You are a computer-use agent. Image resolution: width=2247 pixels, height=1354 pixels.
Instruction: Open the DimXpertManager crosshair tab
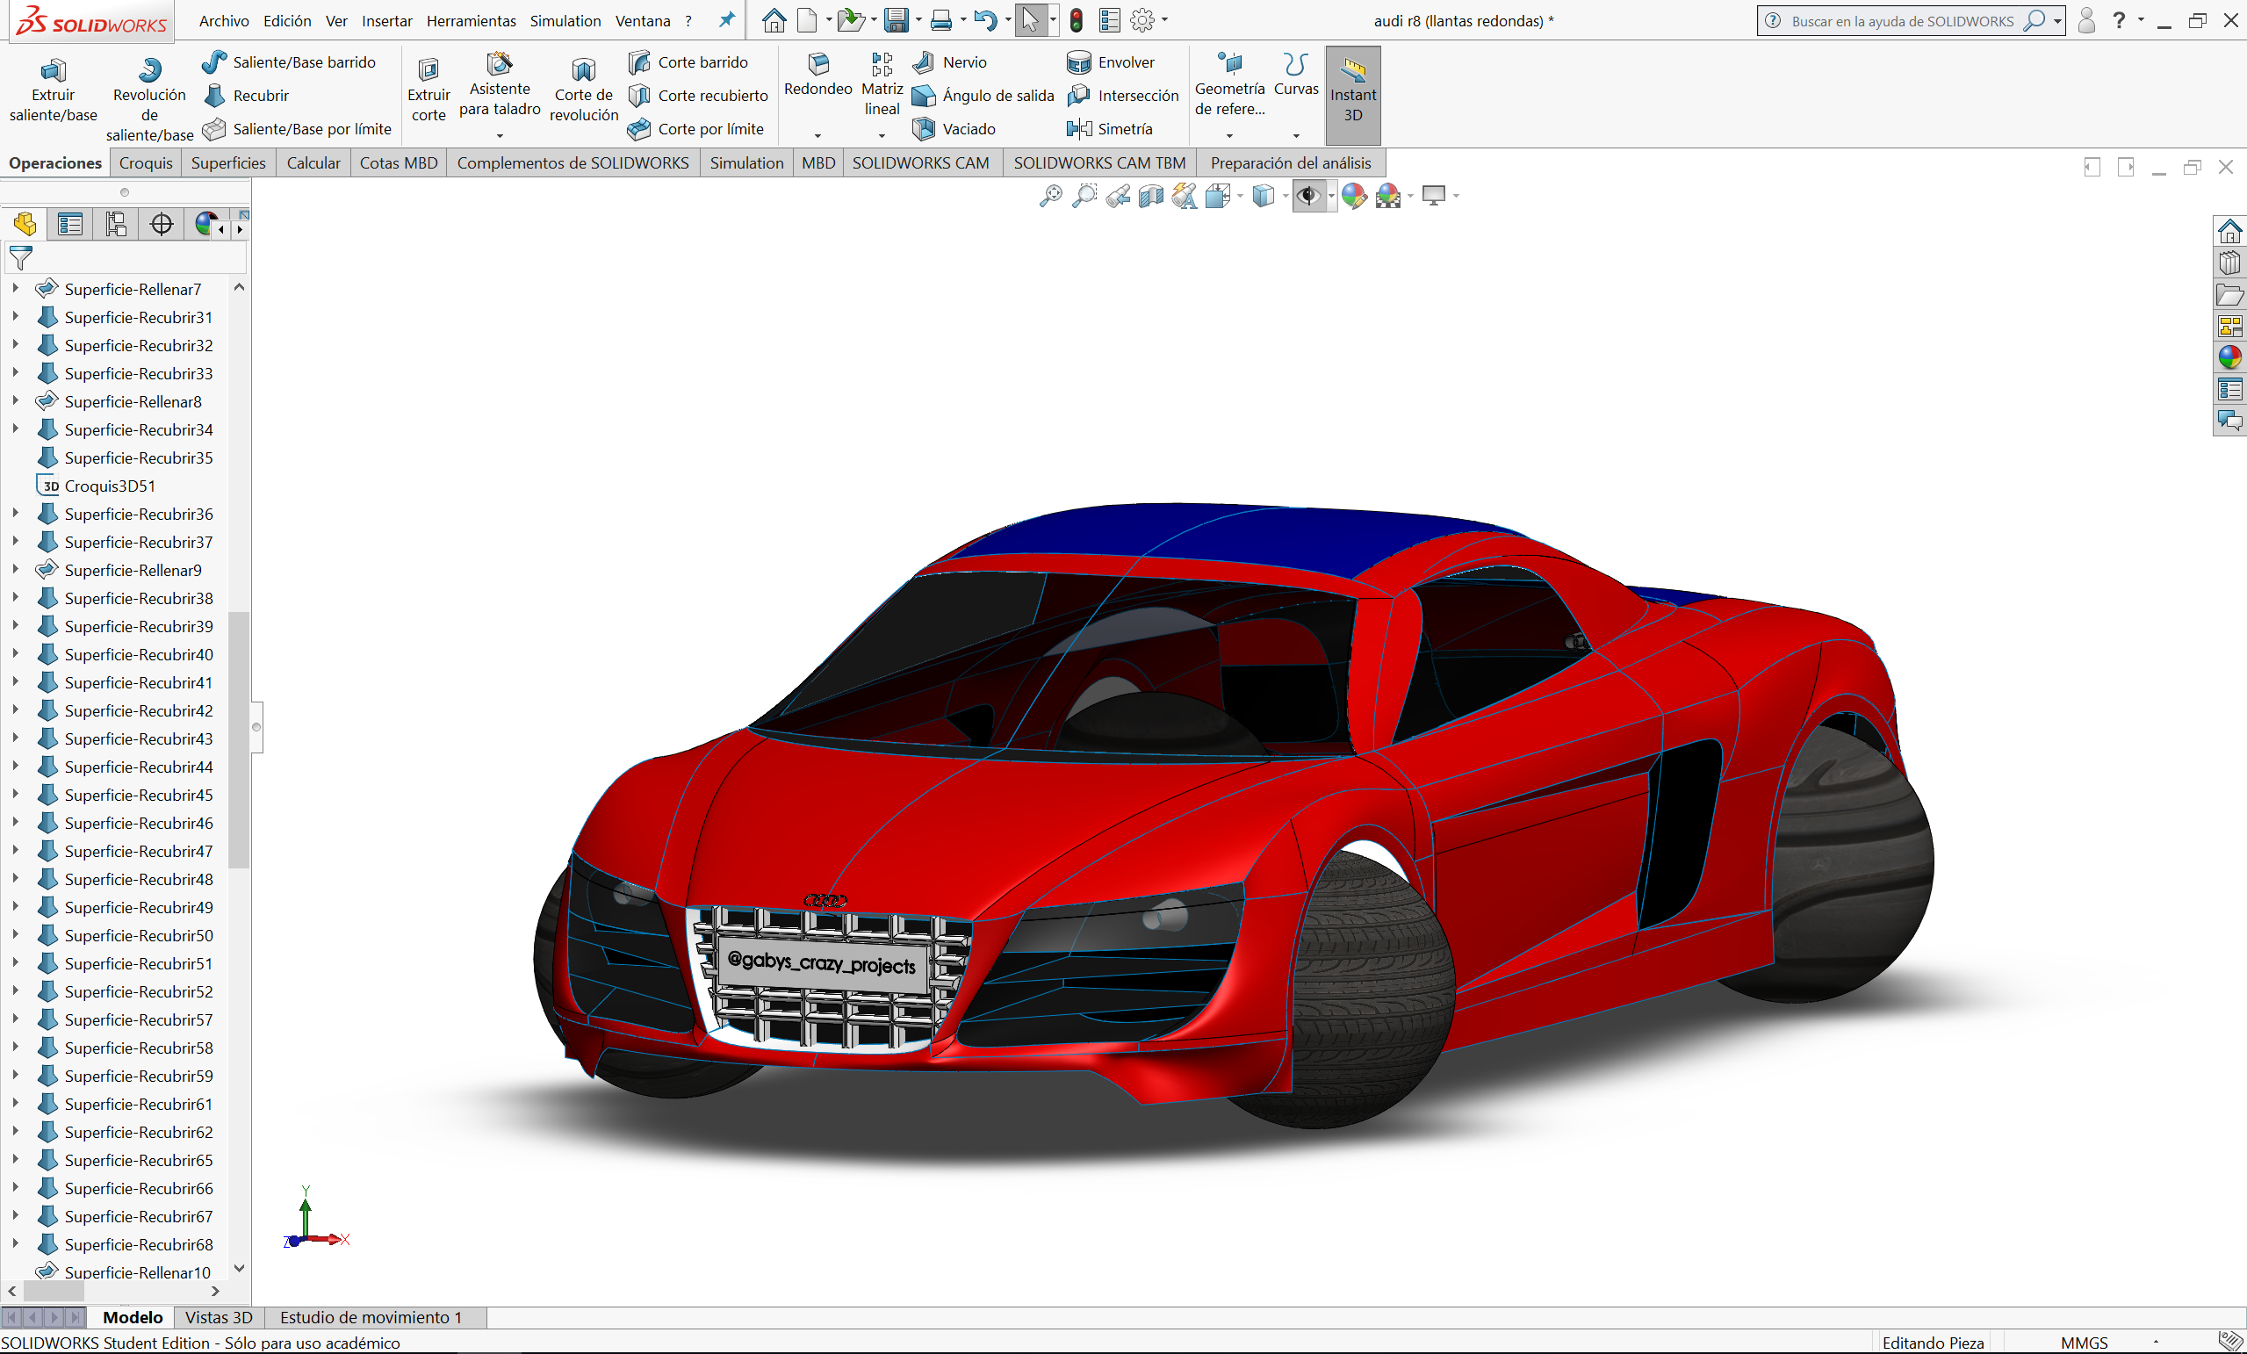click(x=162, y=224)
